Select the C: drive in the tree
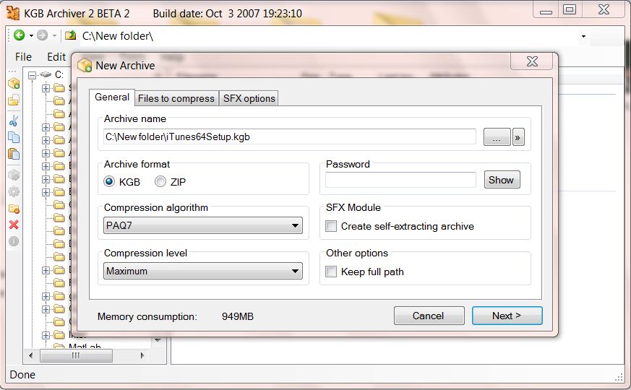631x390 pixels. click(59, 75)
